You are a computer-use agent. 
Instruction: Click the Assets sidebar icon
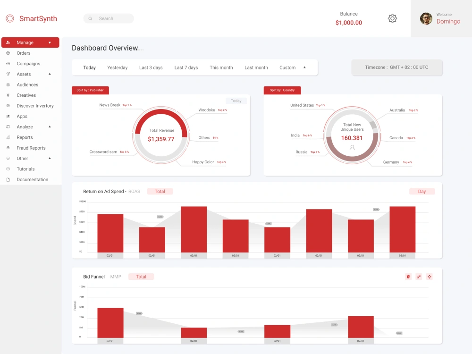coord(8,74)
